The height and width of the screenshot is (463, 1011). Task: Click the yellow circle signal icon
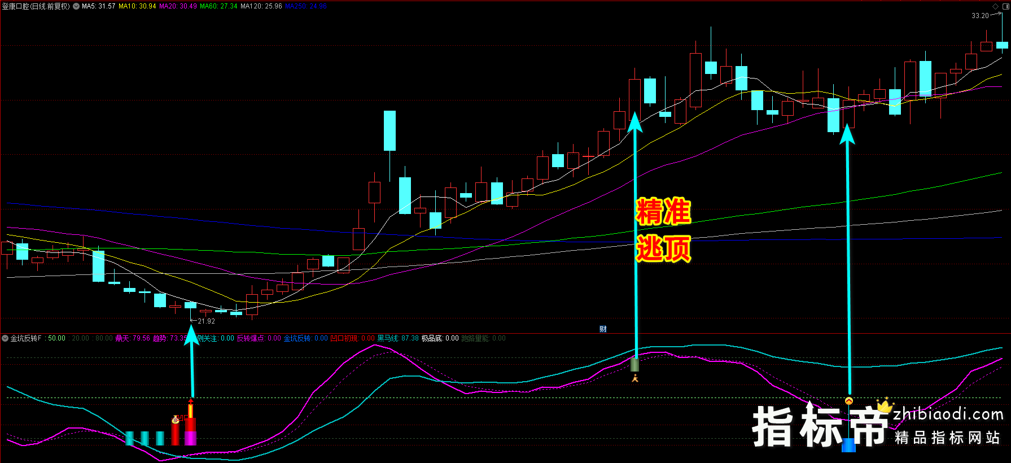point(849,401)
